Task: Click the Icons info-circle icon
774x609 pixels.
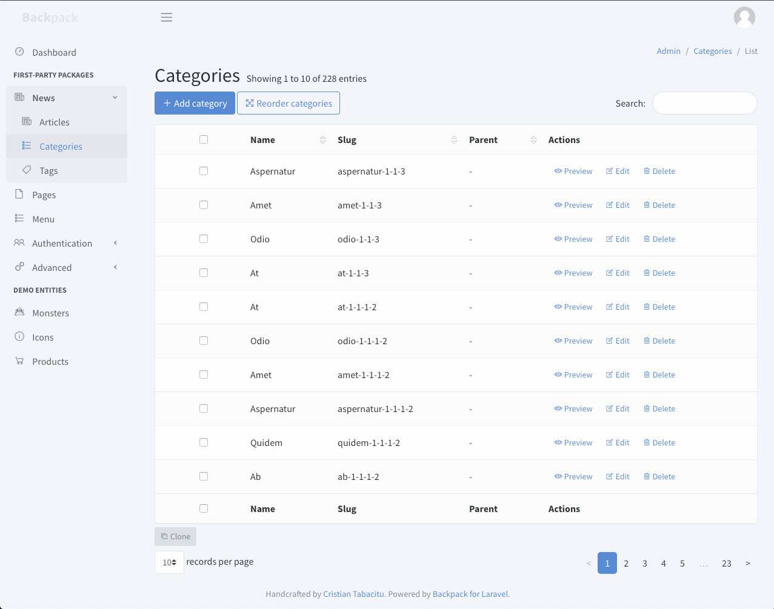Action: coord(19,337)
